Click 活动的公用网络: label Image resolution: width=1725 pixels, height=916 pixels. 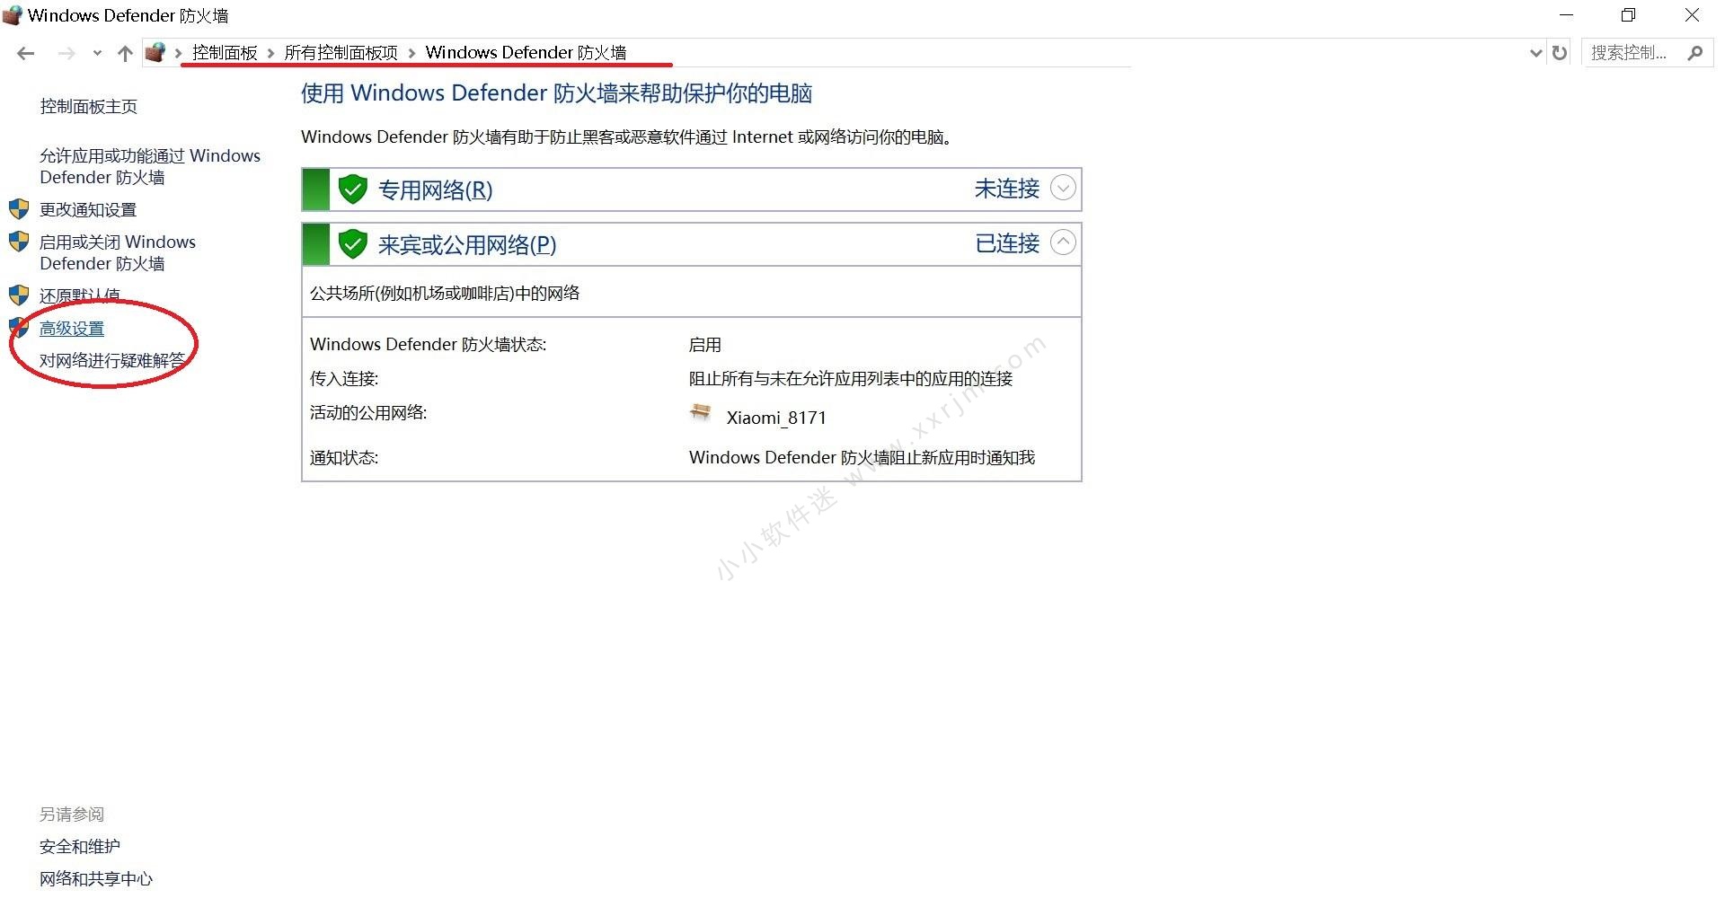point(368,413)
